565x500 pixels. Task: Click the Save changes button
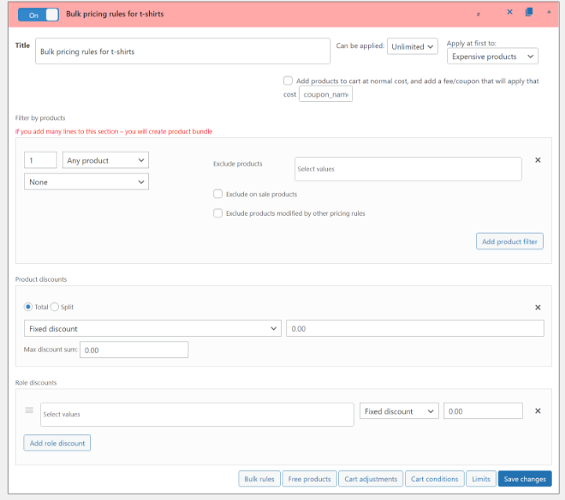[x=524, y=479]
